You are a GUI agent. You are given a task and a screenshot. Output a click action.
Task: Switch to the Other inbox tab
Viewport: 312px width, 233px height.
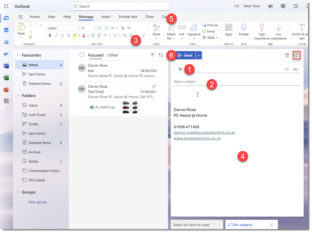tap(113, 55)
